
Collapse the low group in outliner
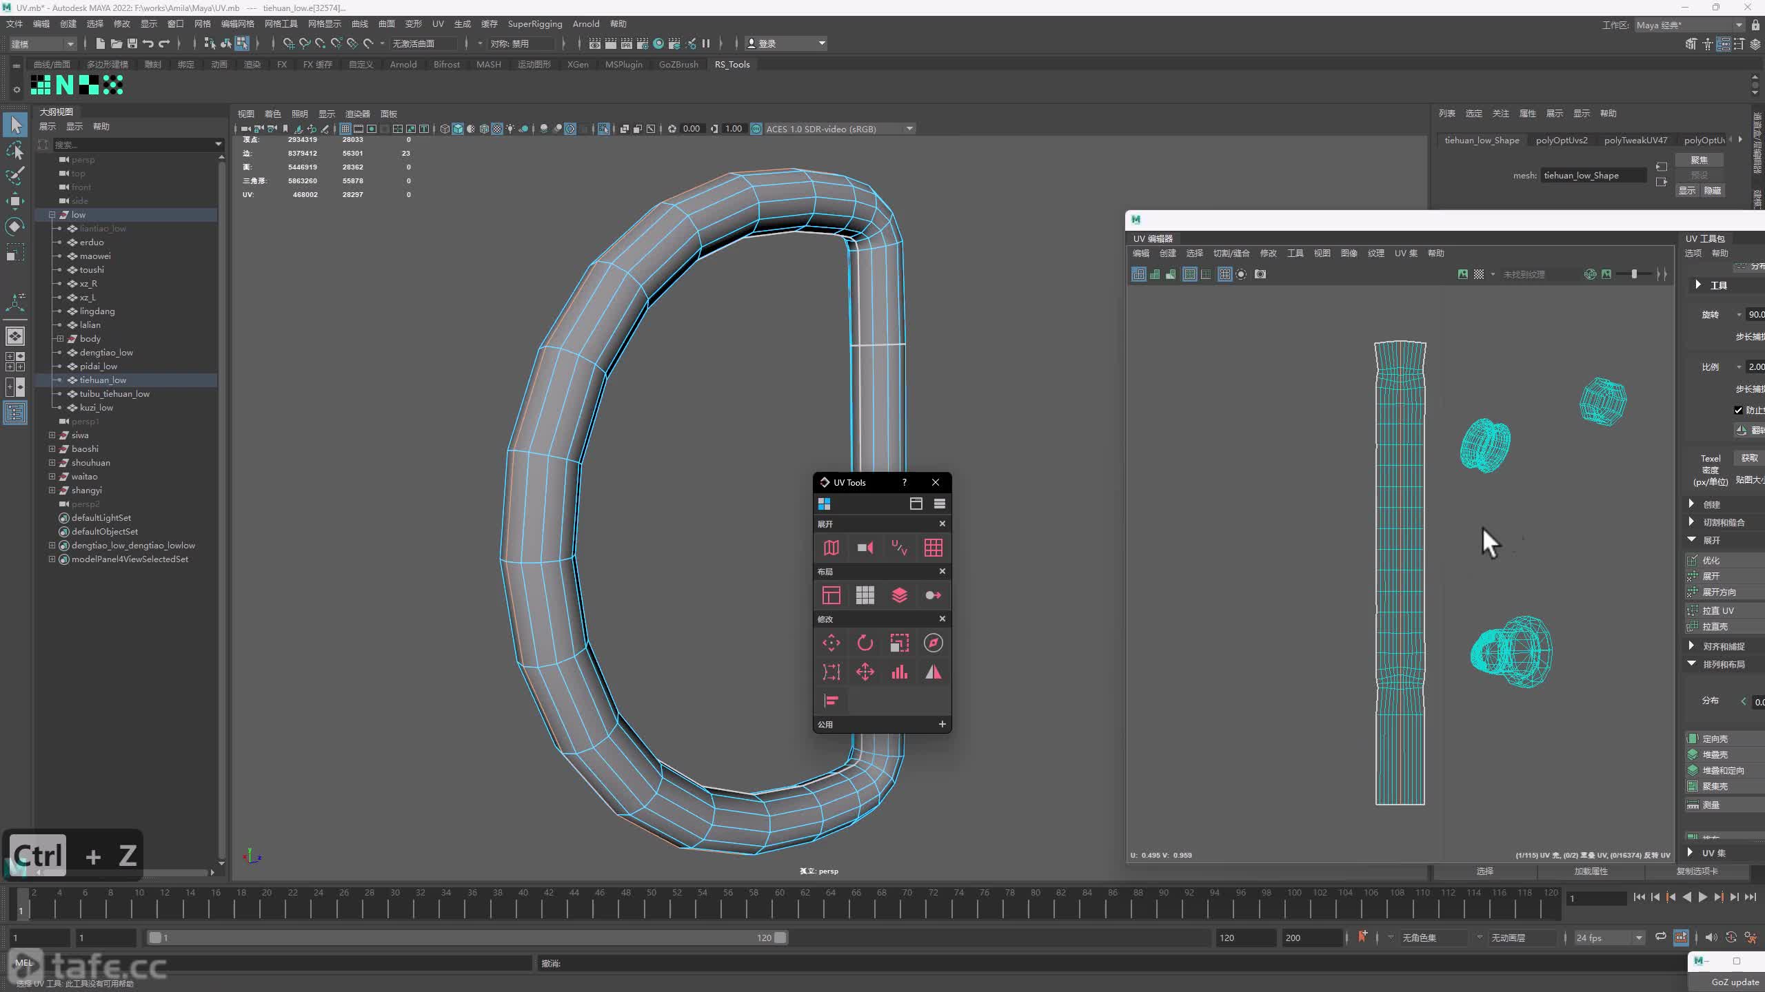pyautogui.click(x=52, y=215)
